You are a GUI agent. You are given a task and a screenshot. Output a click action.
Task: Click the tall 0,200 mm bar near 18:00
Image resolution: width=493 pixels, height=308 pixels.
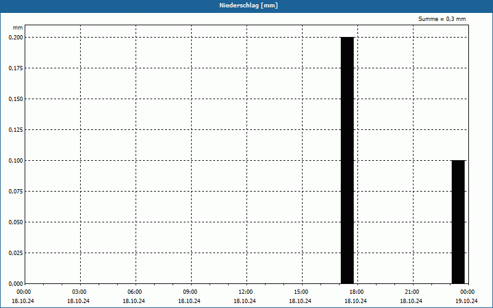click(x=348, y=160)
